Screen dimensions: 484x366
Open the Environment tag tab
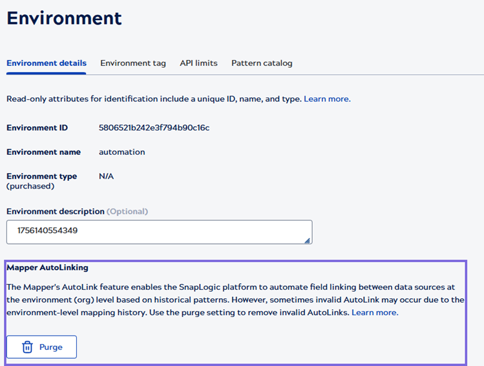pyautogui.click(x=133, y=63)
